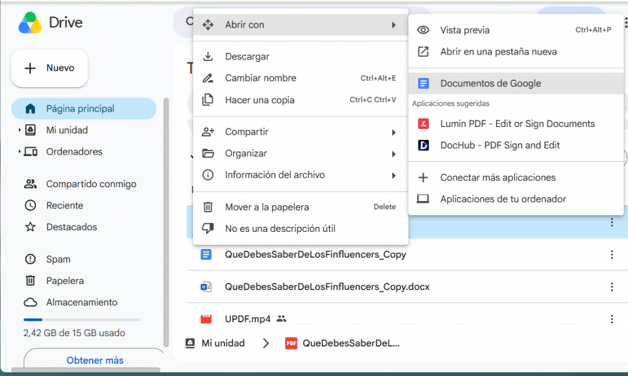The image size is (628, 376).
Task: Select Cambiar nombre menu entry
Action: point(301,78)
